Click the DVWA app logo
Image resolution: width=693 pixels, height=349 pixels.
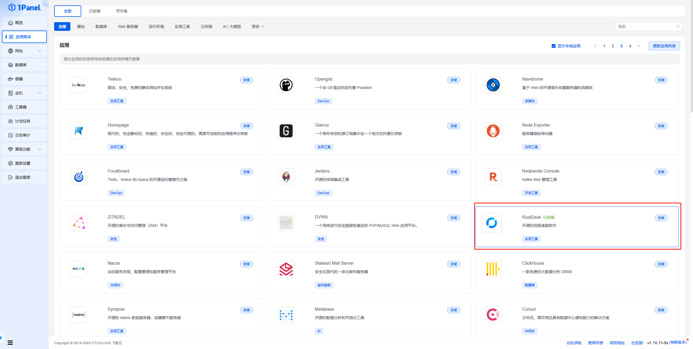point(286,223)
